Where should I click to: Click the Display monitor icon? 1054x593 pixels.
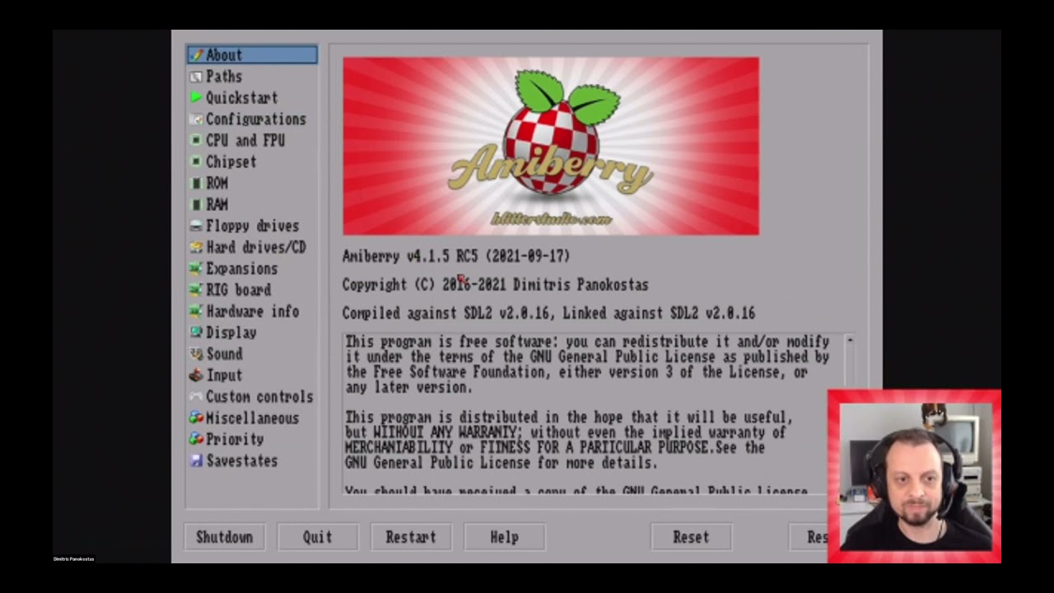[195, 333]
